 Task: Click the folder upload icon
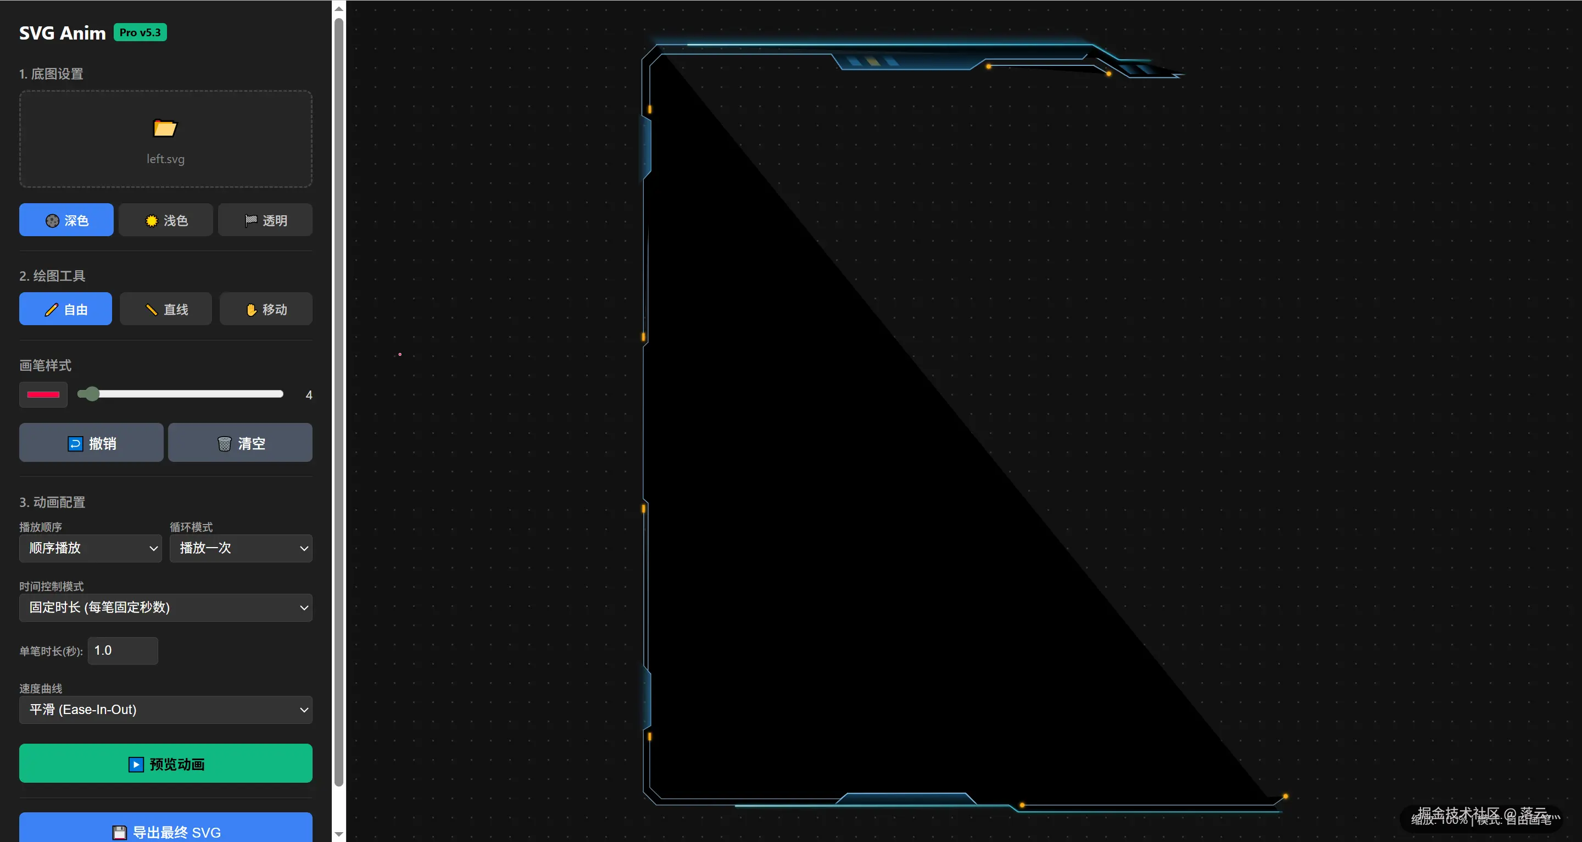point(165,128)
